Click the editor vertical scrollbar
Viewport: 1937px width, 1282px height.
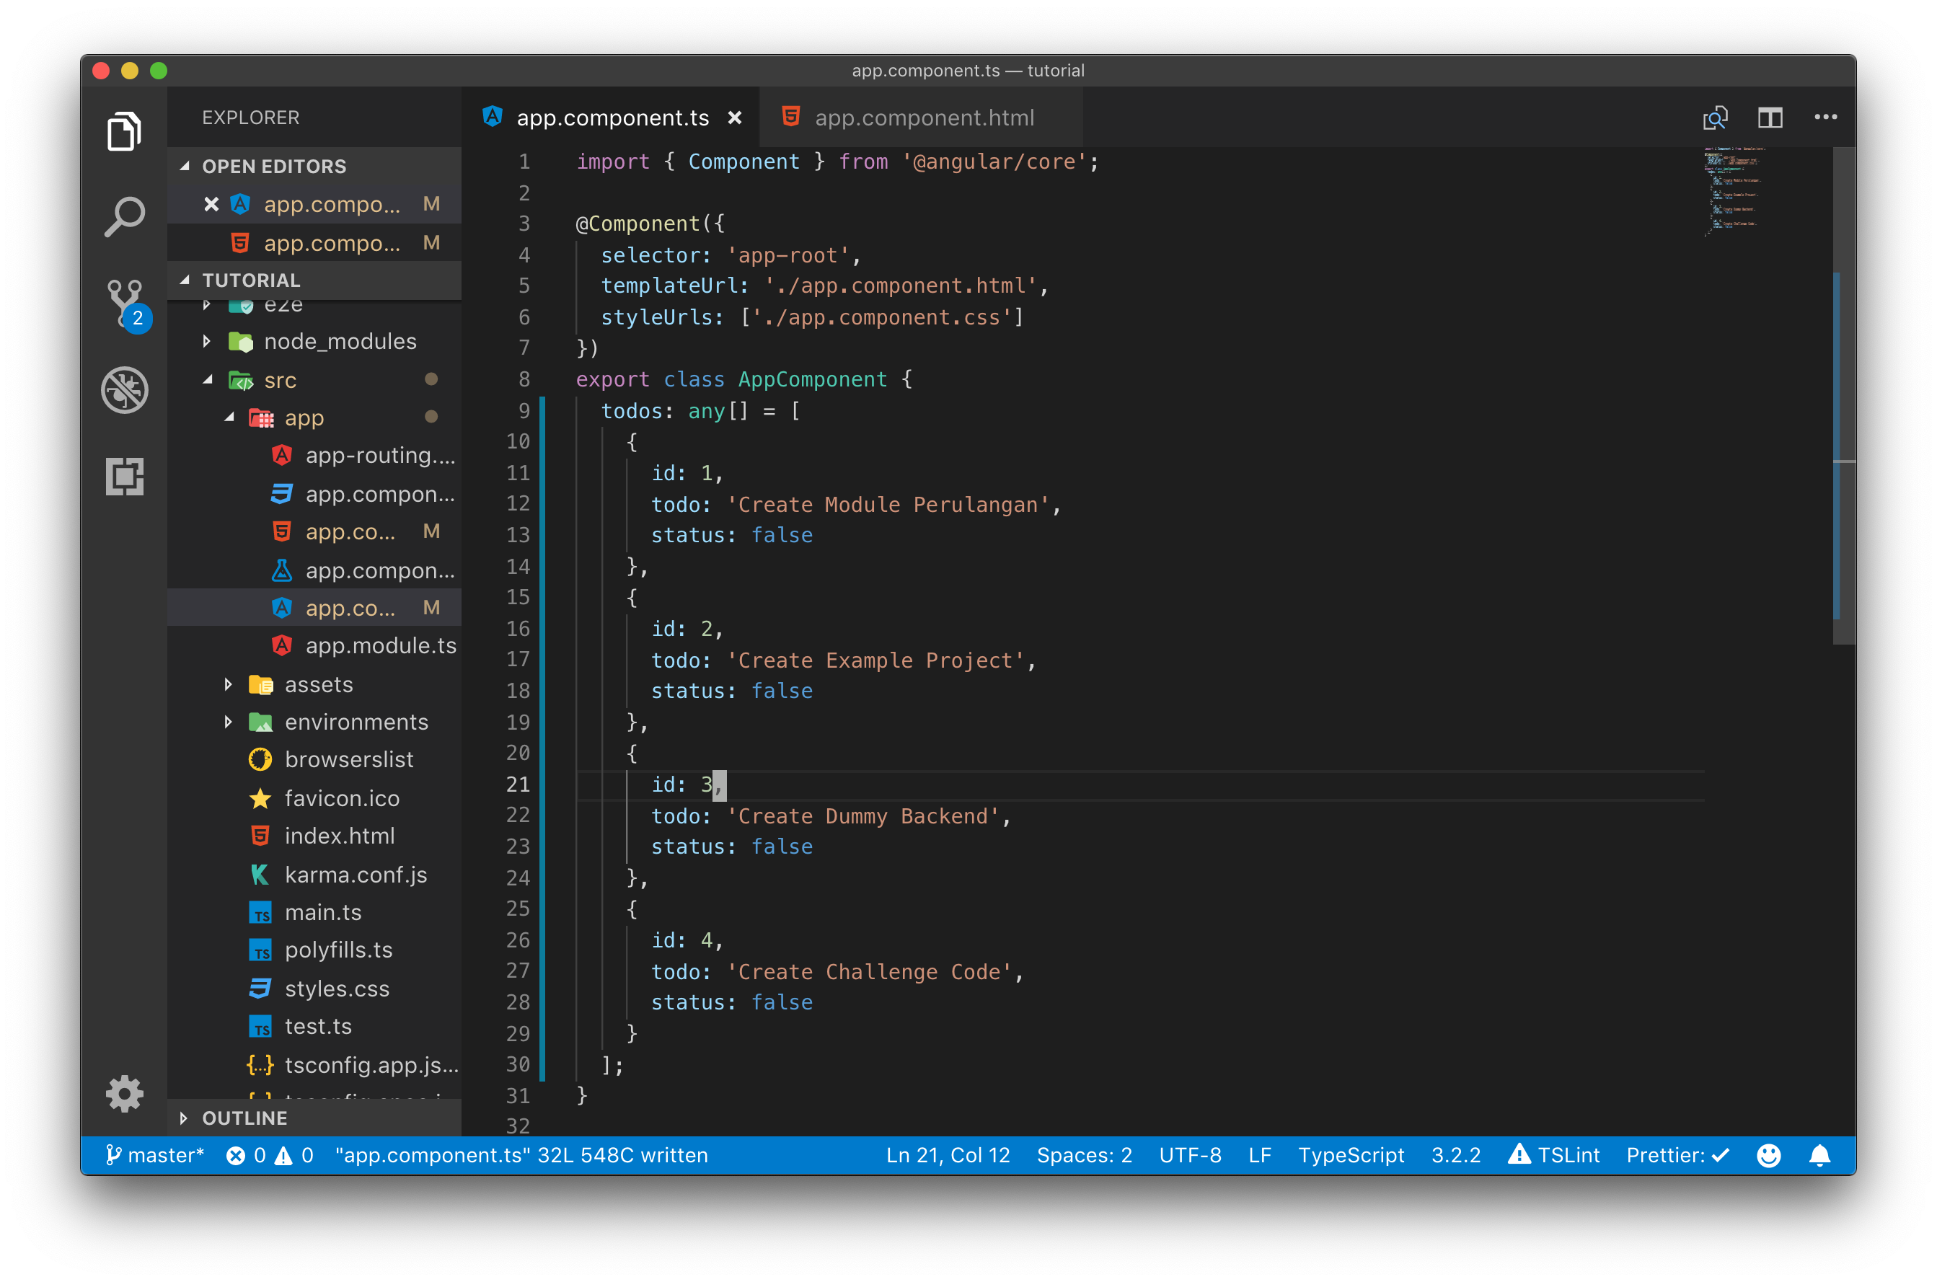coord(1843,396)
